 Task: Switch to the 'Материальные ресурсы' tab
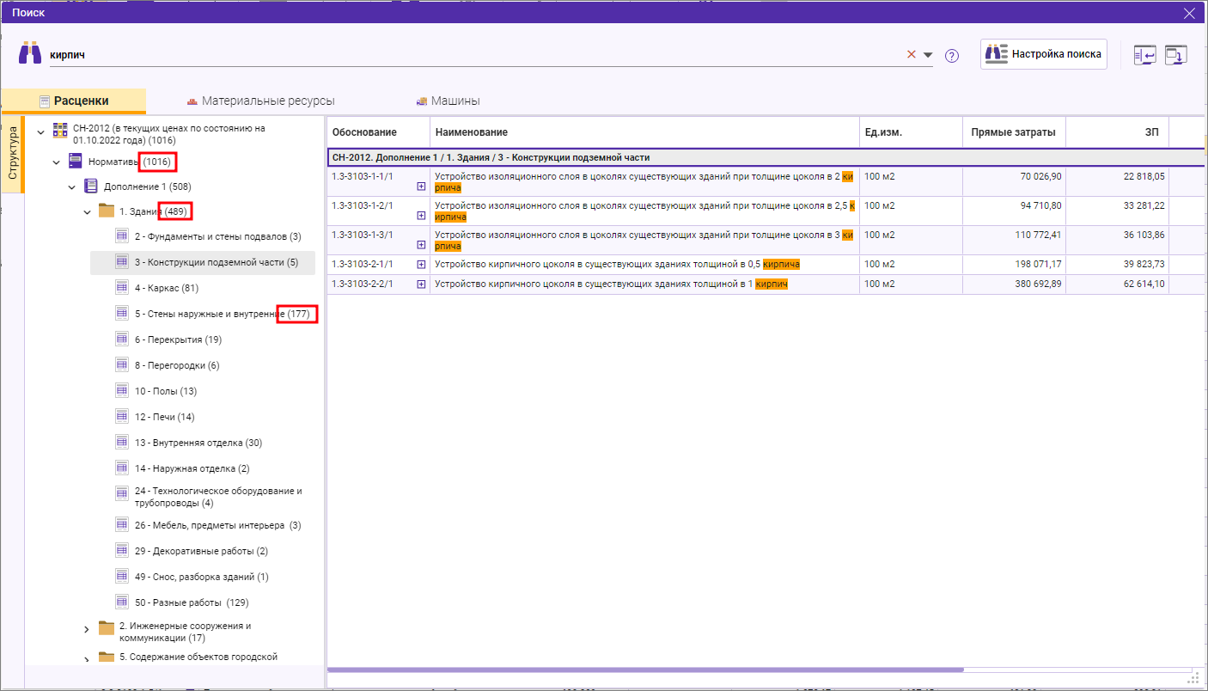tap(260, 101)
